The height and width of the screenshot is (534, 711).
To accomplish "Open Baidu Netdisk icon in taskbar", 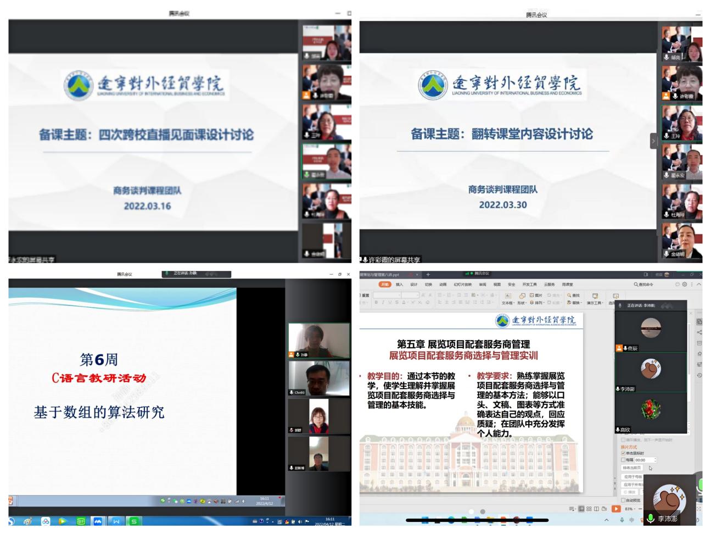I will pyautogui.click(x=46, y=521).
